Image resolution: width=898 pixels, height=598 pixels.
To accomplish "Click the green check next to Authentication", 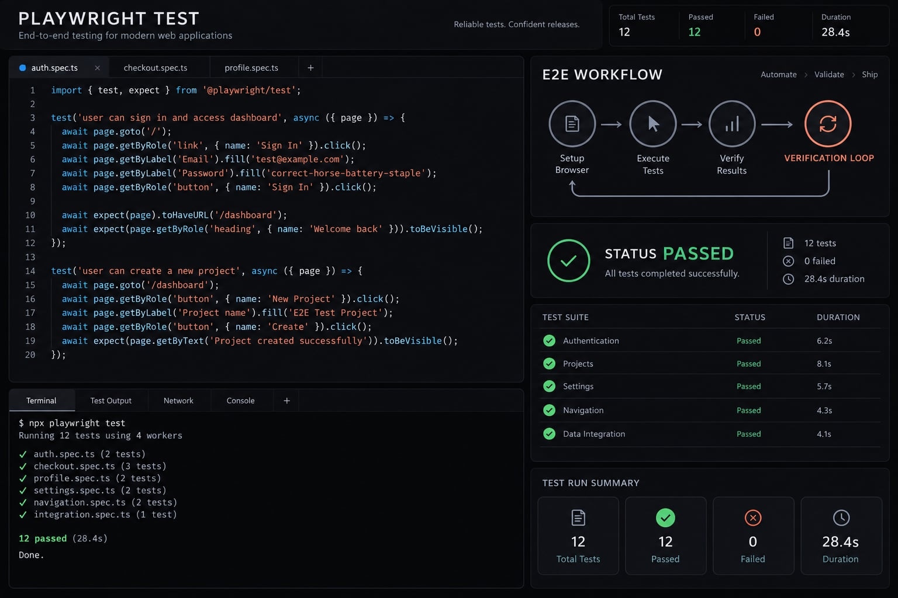I will (x=550, y=340).
